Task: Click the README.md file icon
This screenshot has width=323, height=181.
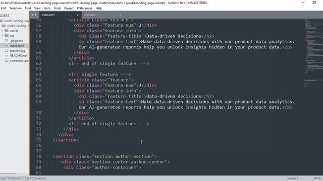Action: (7, 56)
